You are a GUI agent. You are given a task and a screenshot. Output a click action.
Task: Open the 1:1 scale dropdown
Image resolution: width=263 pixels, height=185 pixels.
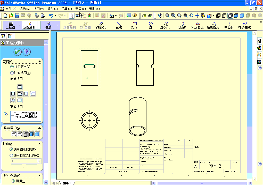(x=39, y=161)
